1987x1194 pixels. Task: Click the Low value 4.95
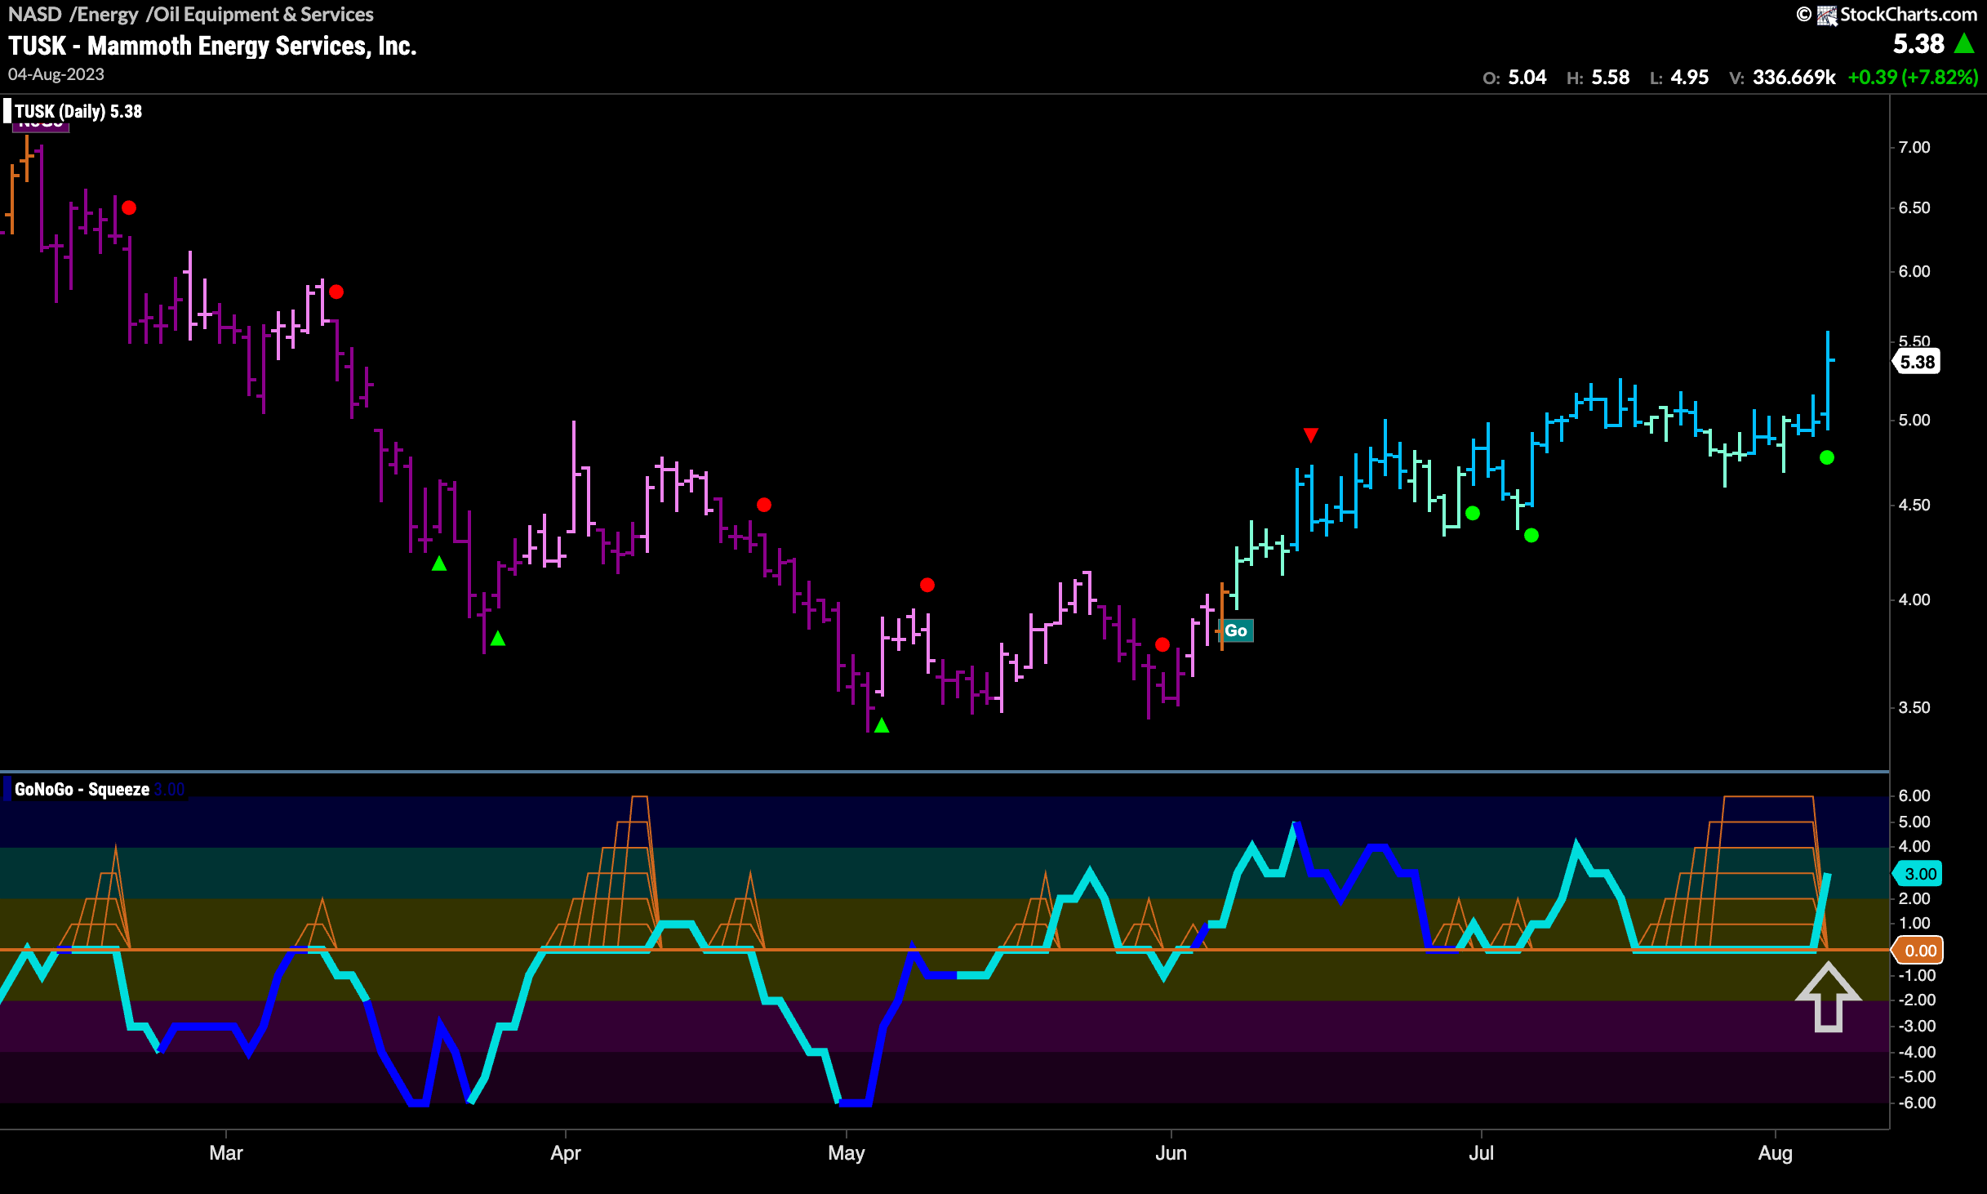tap(1690, 78)
